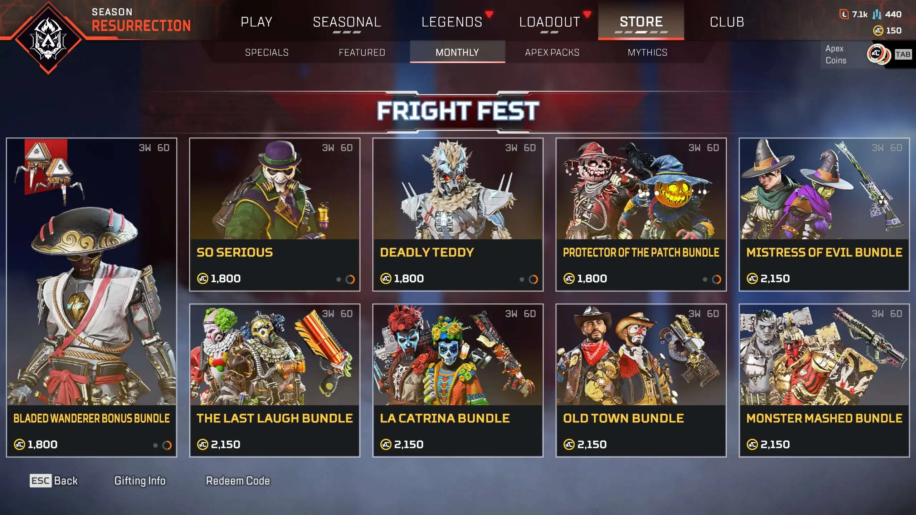
Task: Click Redeem Code
Action: (x=238, y=481)
